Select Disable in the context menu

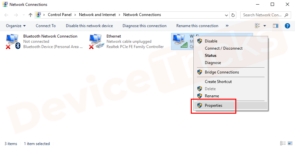pyautogui.click(x=211, y=41)
